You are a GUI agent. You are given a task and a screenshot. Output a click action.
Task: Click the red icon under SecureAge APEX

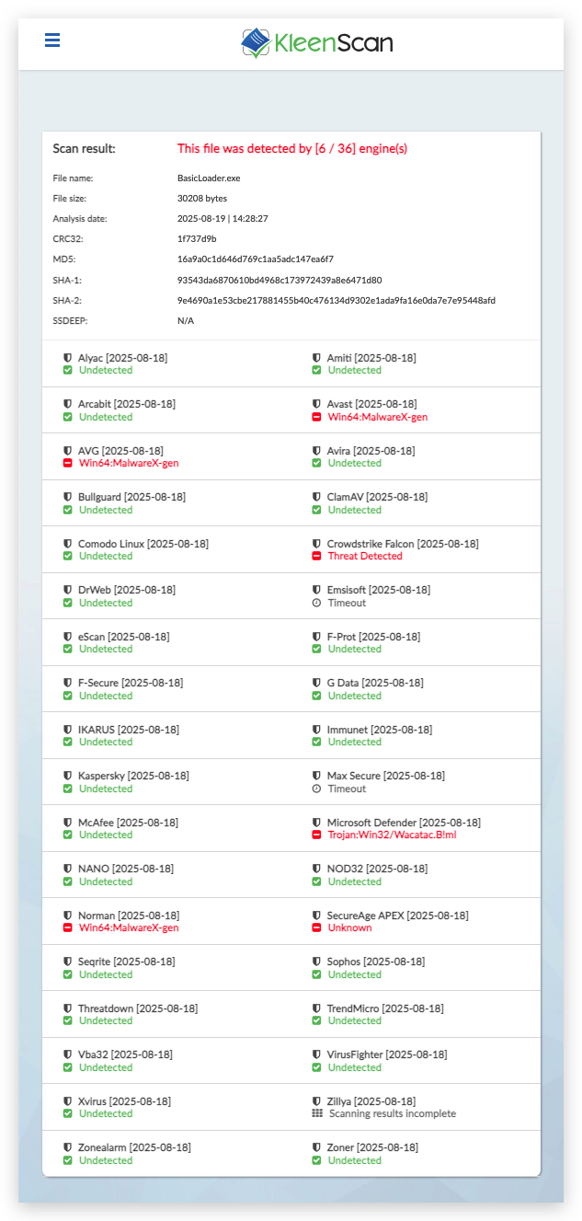316,927
